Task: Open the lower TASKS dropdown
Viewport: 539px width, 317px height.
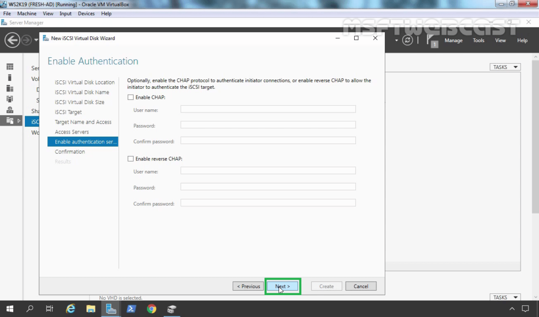Action: 505,298
